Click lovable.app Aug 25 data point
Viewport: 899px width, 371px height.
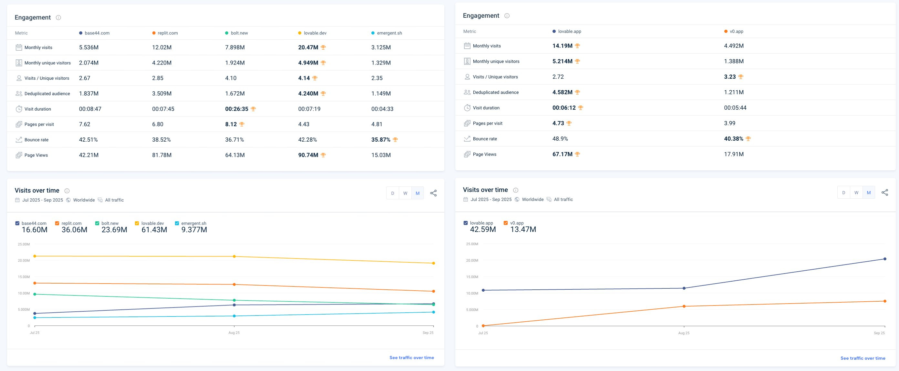(x=684, y=288)
